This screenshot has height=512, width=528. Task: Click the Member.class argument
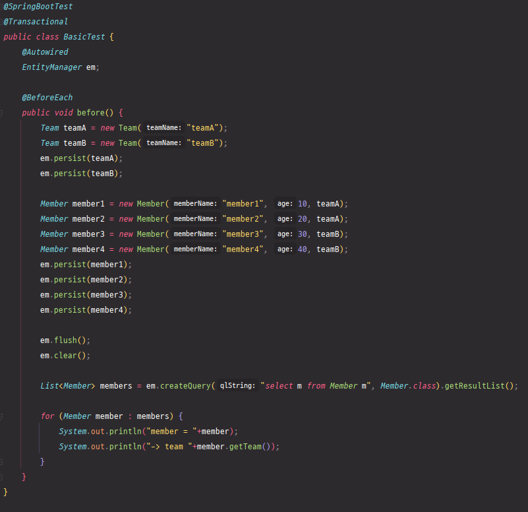click(408, 385)
